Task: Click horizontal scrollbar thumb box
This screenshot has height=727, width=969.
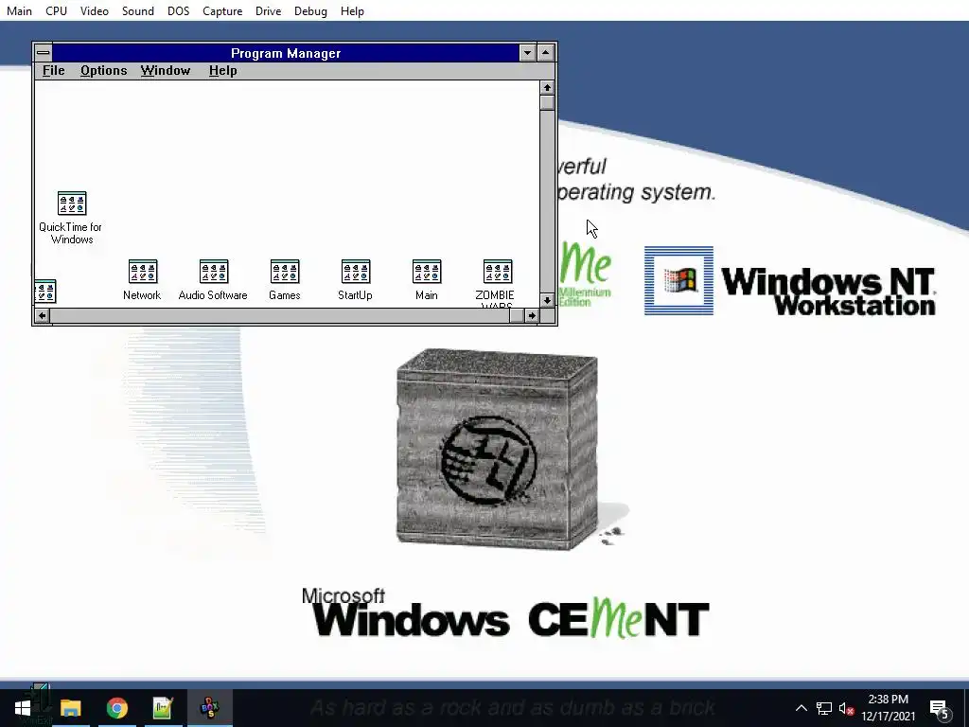Action: (518, 316)
